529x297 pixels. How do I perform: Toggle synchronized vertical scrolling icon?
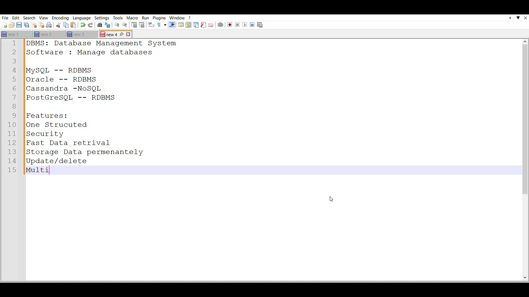[x=134, y=25]
